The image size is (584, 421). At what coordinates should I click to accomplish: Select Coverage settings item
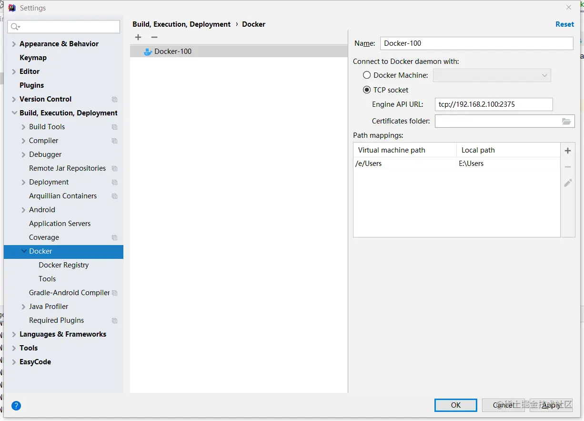(x=44, y=237)
